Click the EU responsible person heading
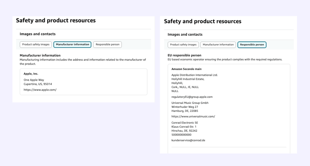Viewport: 310px width, 166px height. click(x=184, y=55)
